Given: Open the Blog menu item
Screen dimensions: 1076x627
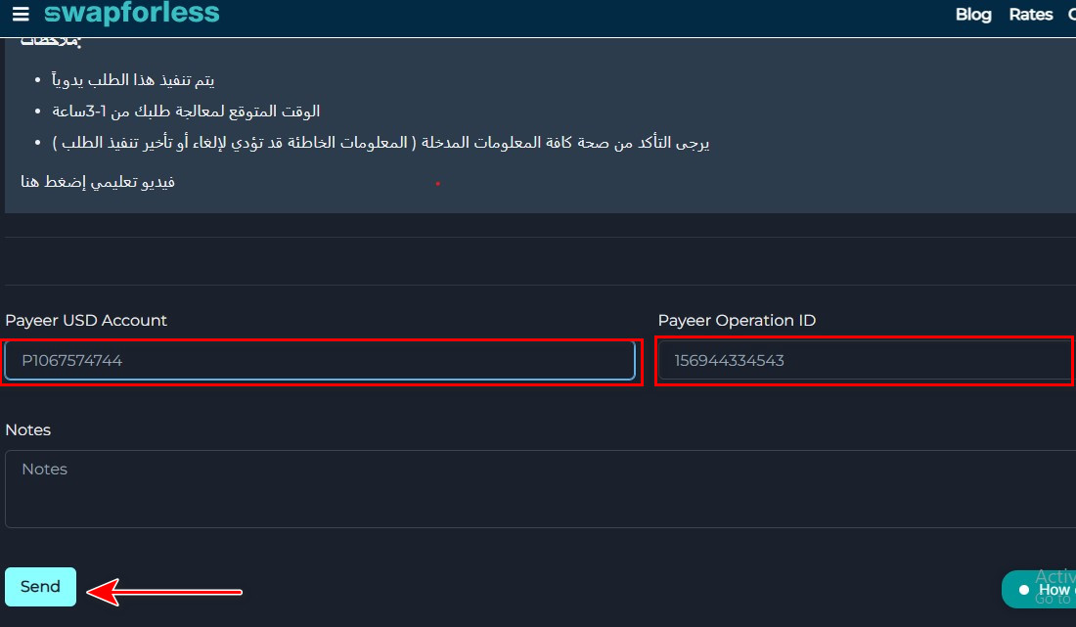Looking at the screenshot, I should (973, 15).
